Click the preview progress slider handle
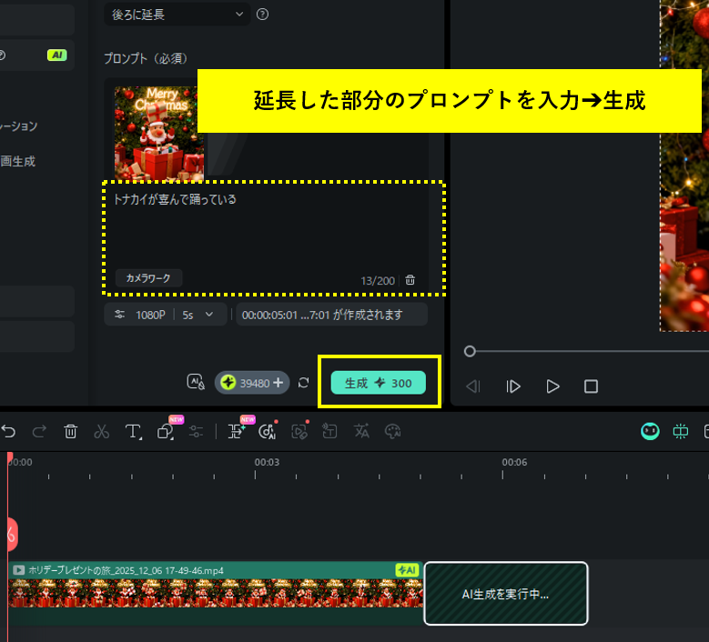Viewport: 709px width, 642px height. 470,351
